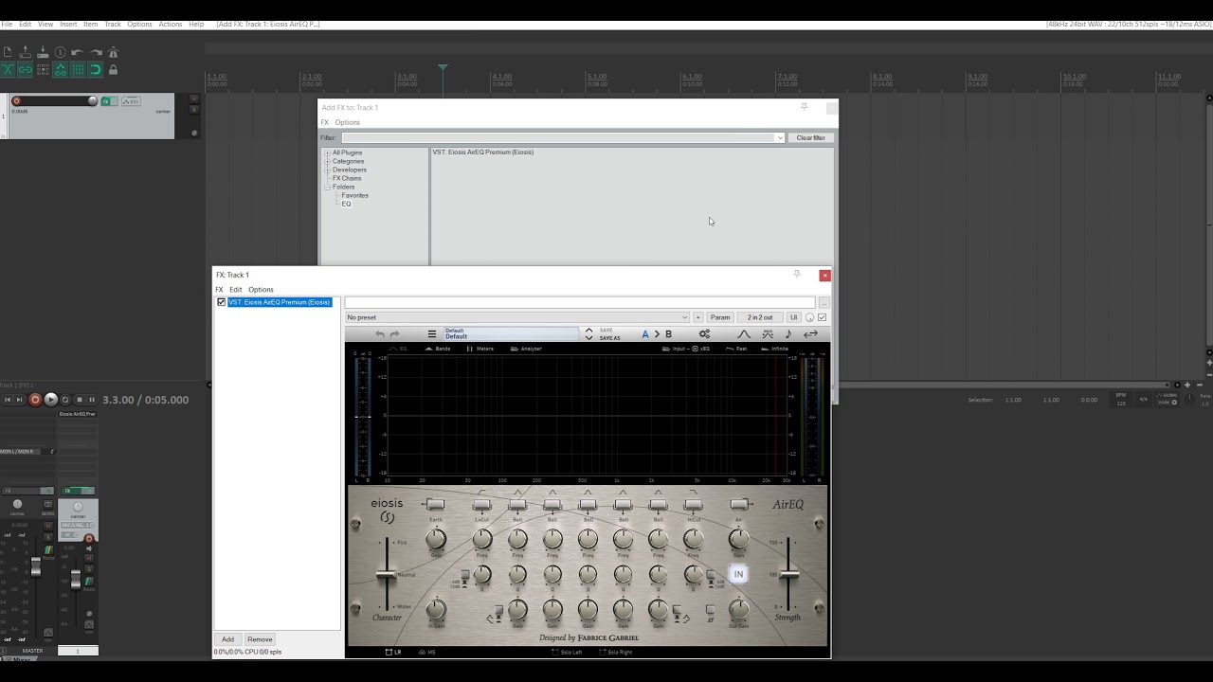Toggle the metronome icon

(113, 52)
